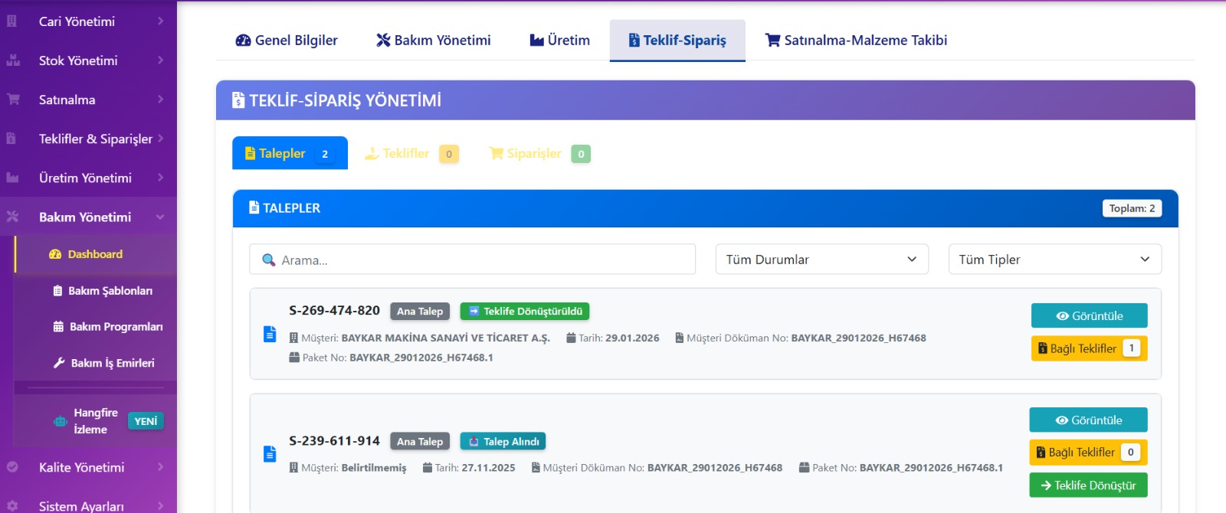Click the Hangfire İzleme robot icon
This screenshot has height=513, width=1226.
(x=60, y=421)
